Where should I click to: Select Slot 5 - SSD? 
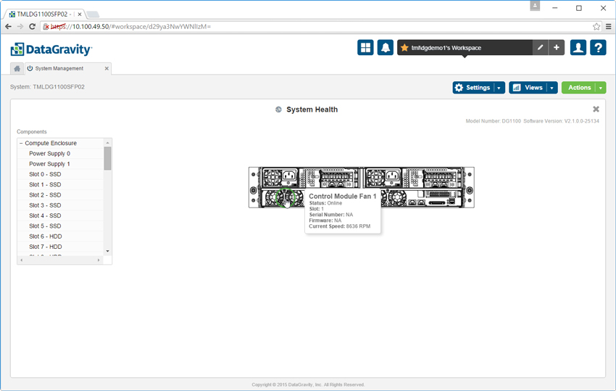point(45,226)
